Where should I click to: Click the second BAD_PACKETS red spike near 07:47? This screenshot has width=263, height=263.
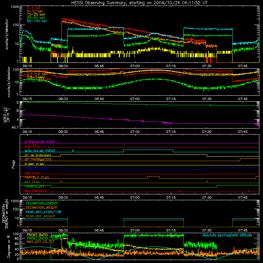click(x=249, y=191)
